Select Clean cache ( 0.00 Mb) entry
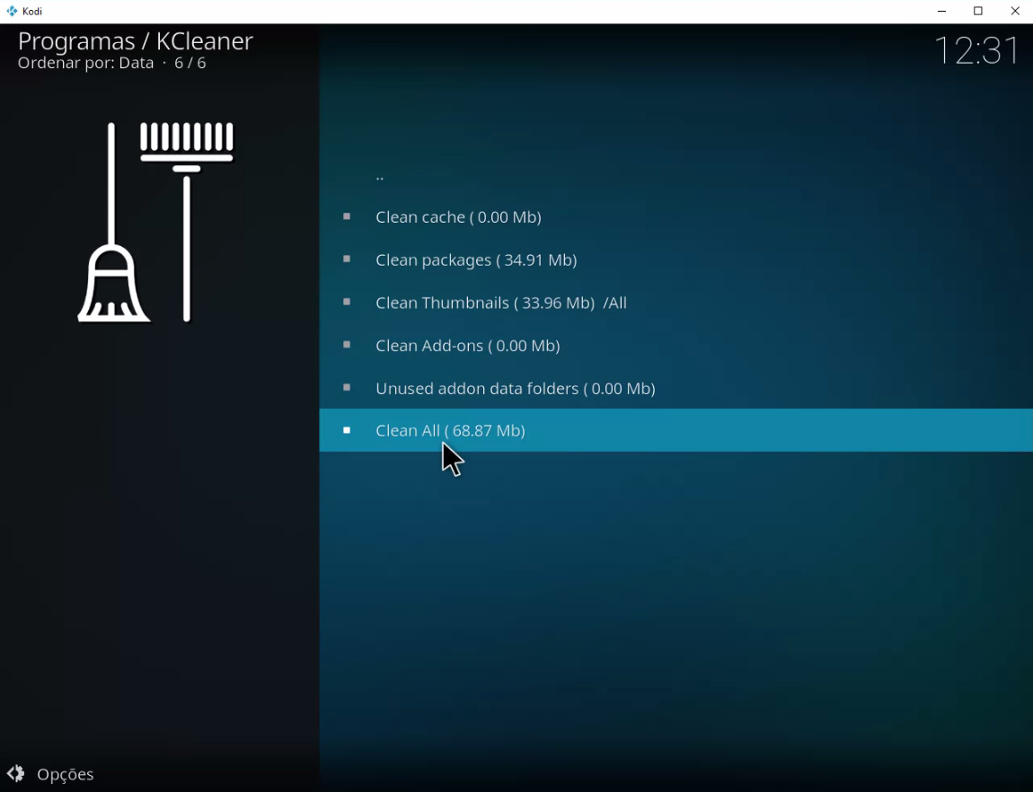The height and width of the screenshot is (792, 1033). click(x=675, y=216)
